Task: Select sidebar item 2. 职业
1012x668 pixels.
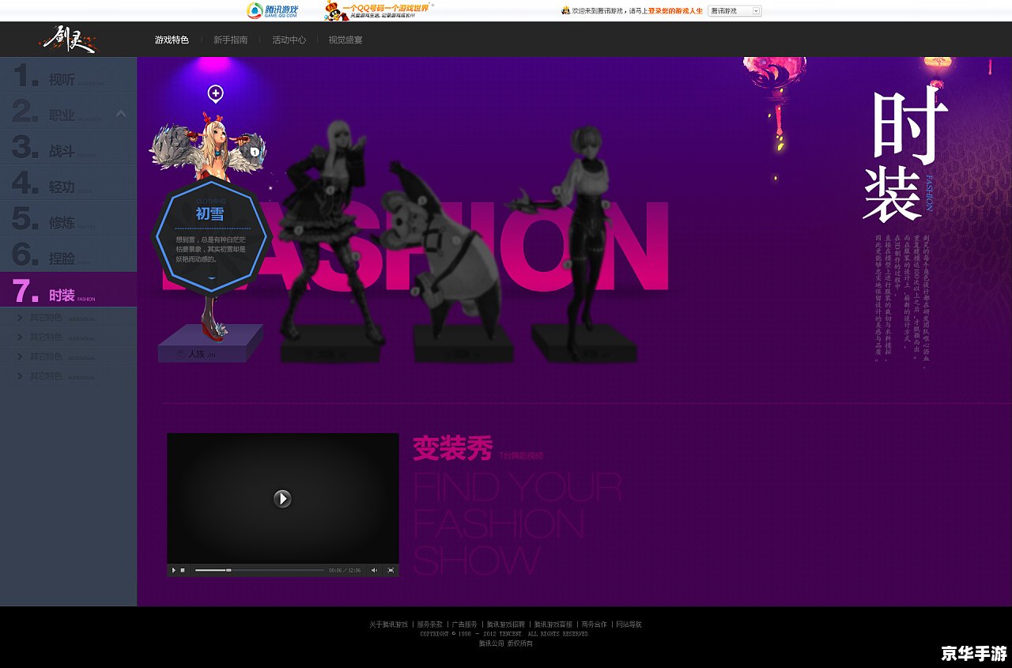Action: [68, 111]
